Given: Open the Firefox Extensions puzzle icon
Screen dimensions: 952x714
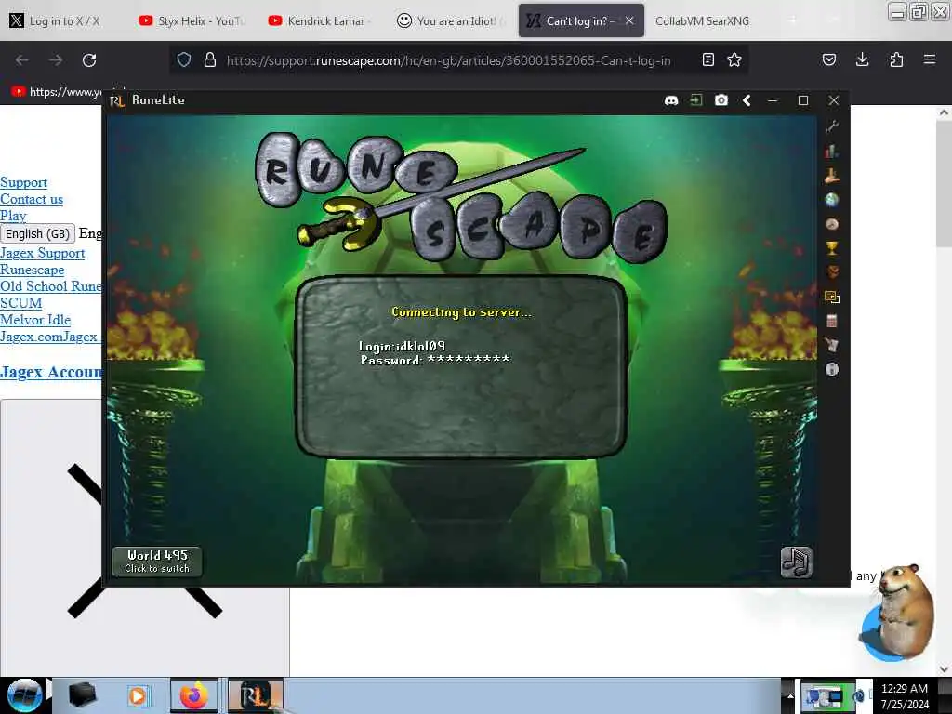Looking at the screenshot, I should (x=896, y=59).
